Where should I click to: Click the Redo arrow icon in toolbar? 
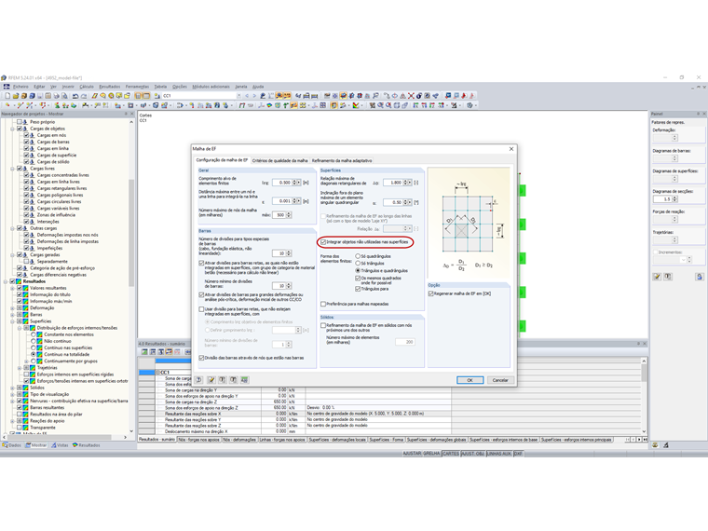click(x=84, y=96)
